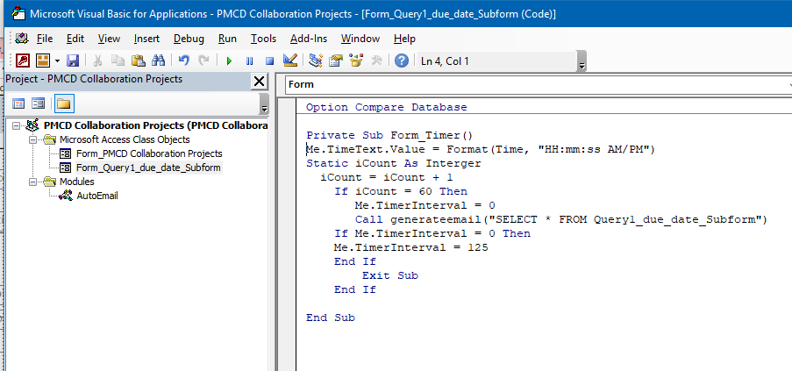Collapse the PMCD Collaboration Projects root node
This screenshot has height=371, width=792.
pos(16,125)
